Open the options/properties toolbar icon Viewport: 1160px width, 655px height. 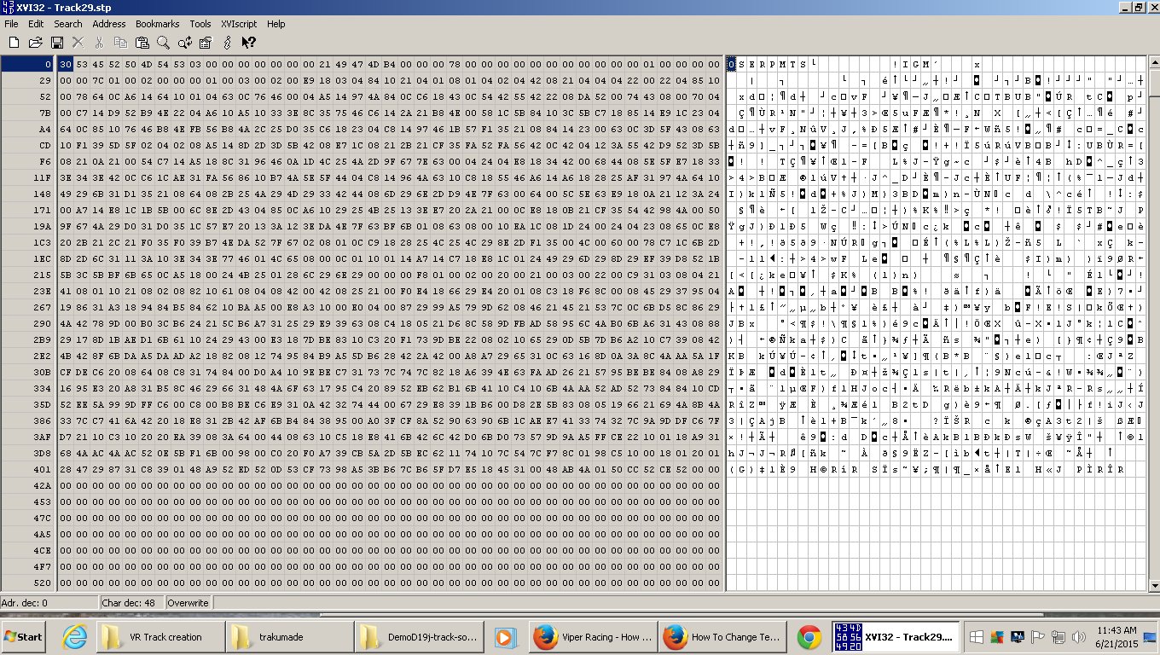click(206, 42)
